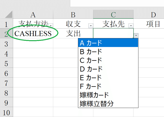Select 'C カード' from the list

coord(108,60)
